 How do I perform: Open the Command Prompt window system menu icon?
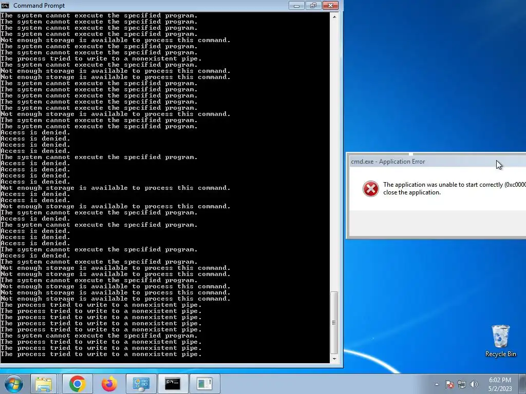click(x=5, y=5)
